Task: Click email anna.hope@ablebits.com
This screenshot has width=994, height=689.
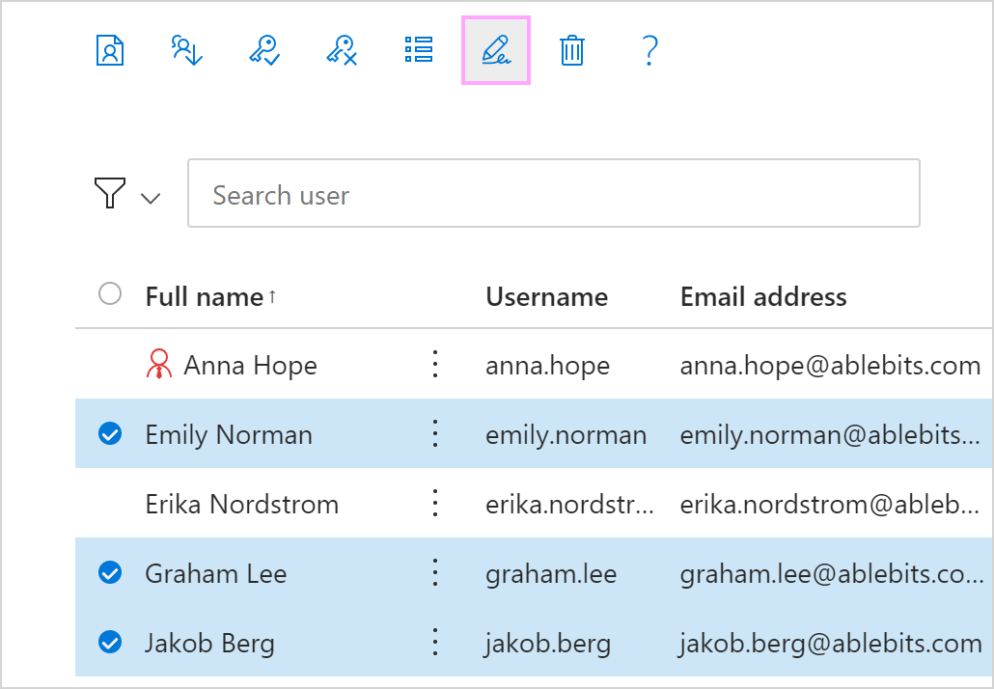Action: point(831,366)
